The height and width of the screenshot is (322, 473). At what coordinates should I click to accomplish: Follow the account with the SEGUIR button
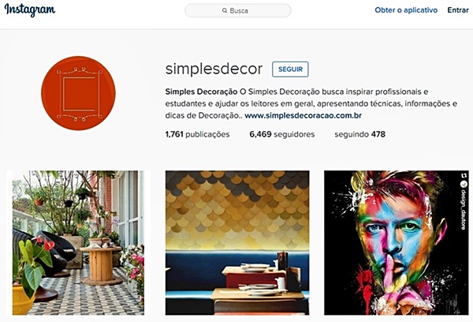pos(290,69)
